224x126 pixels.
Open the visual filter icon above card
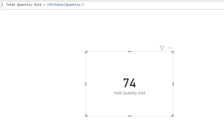(162, 48)
